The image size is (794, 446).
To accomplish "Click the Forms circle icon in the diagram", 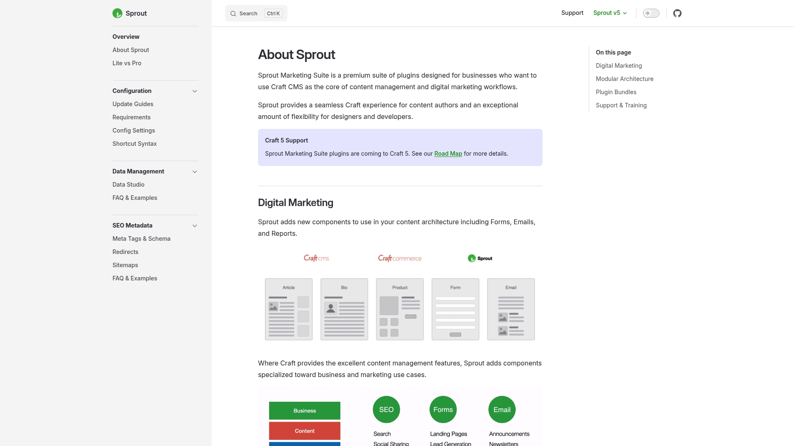I will (443, 409).
